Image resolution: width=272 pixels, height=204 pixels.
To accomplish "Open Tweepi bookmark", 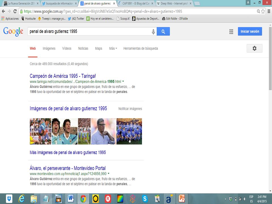I will click(x=52, y=19).
